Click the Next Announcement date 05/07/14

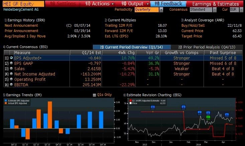[x=82, y=25]
